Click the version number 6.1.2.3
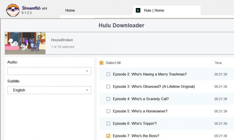 pos(26,13)
